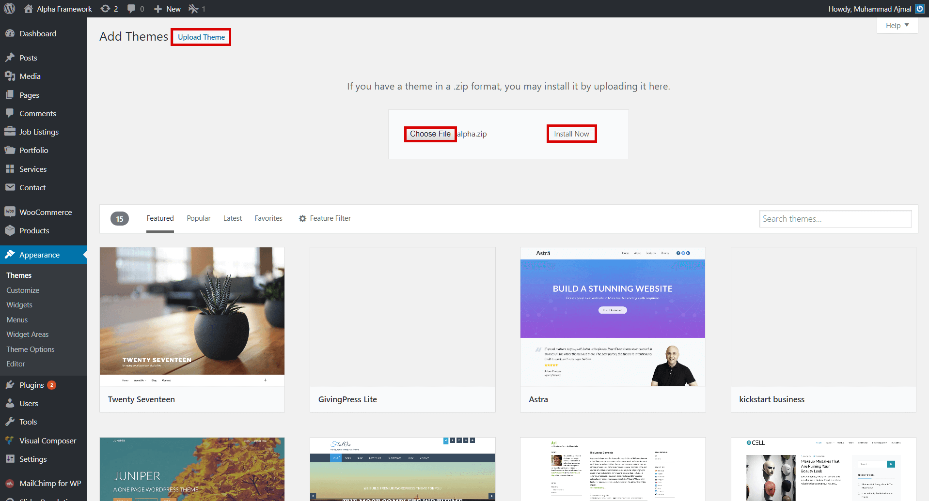Click the Upload Theme button

201,37
